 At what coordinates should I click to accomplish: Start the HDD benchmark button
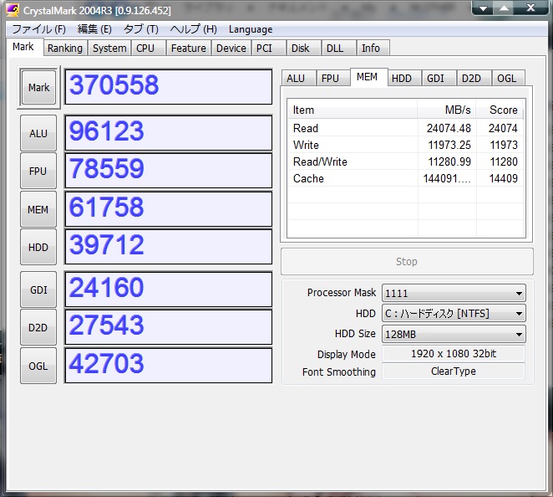[38, 247]
